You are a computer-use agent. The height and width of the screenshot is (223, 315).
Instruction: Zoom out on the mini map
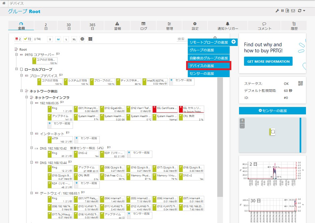(242, 126)
